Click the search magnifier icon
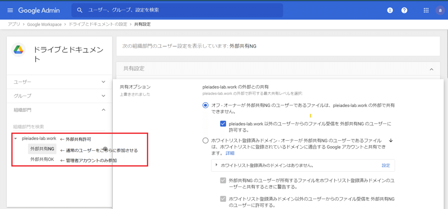Viewport: 448px width, 209px height. 80,10
